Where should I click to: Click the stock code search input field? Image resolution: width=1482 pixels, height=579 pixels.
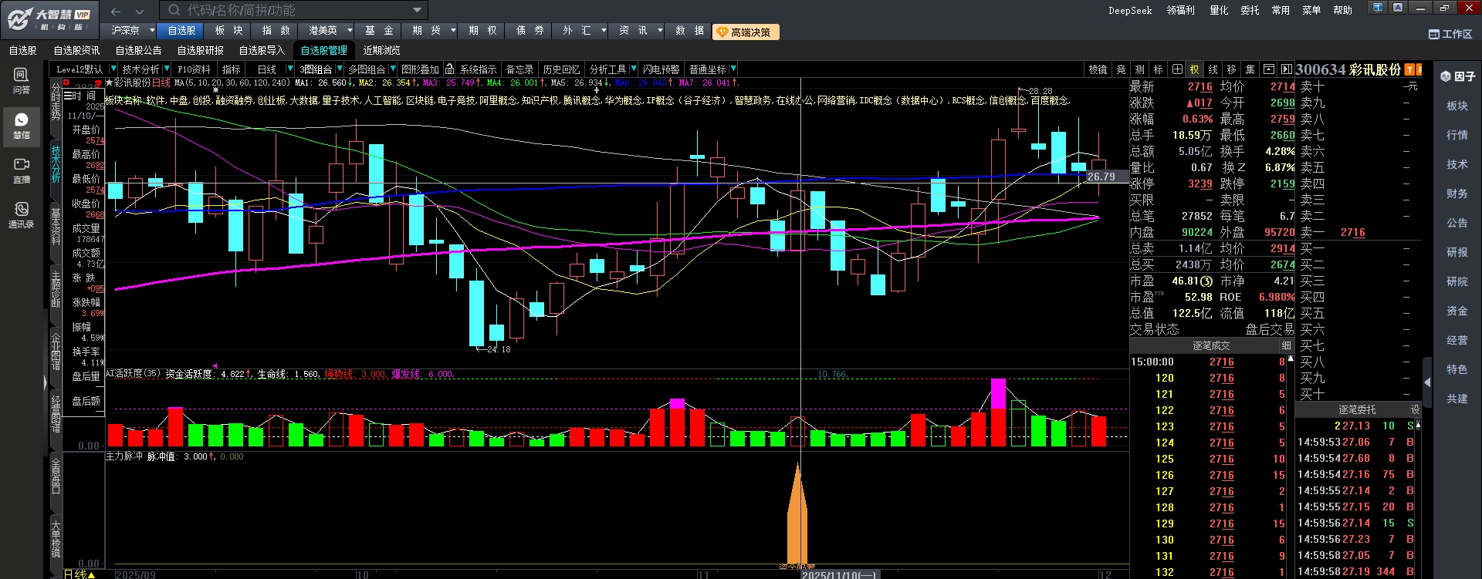click(293, 11)
